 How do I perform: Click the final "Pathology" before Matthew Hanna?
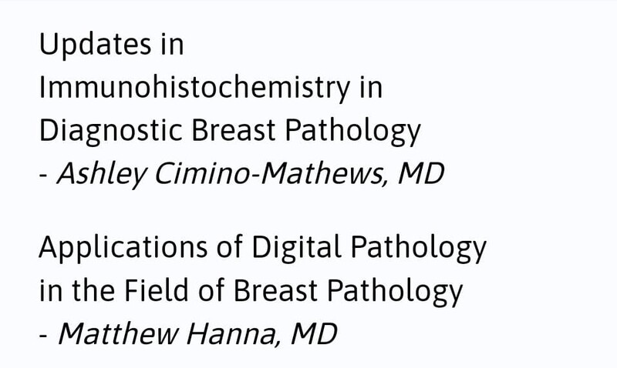[395, 292]
